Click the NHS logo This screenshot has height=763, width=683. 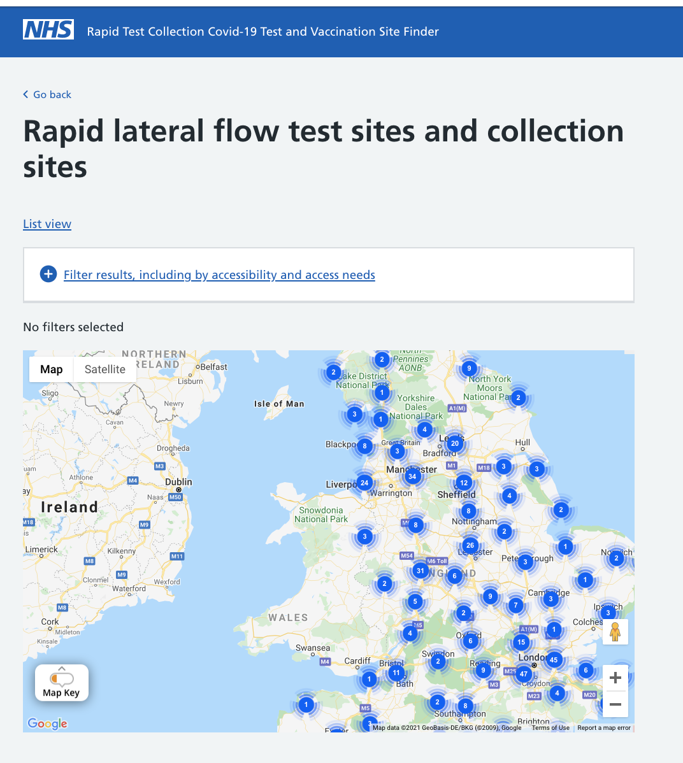(x=48, y=30)
